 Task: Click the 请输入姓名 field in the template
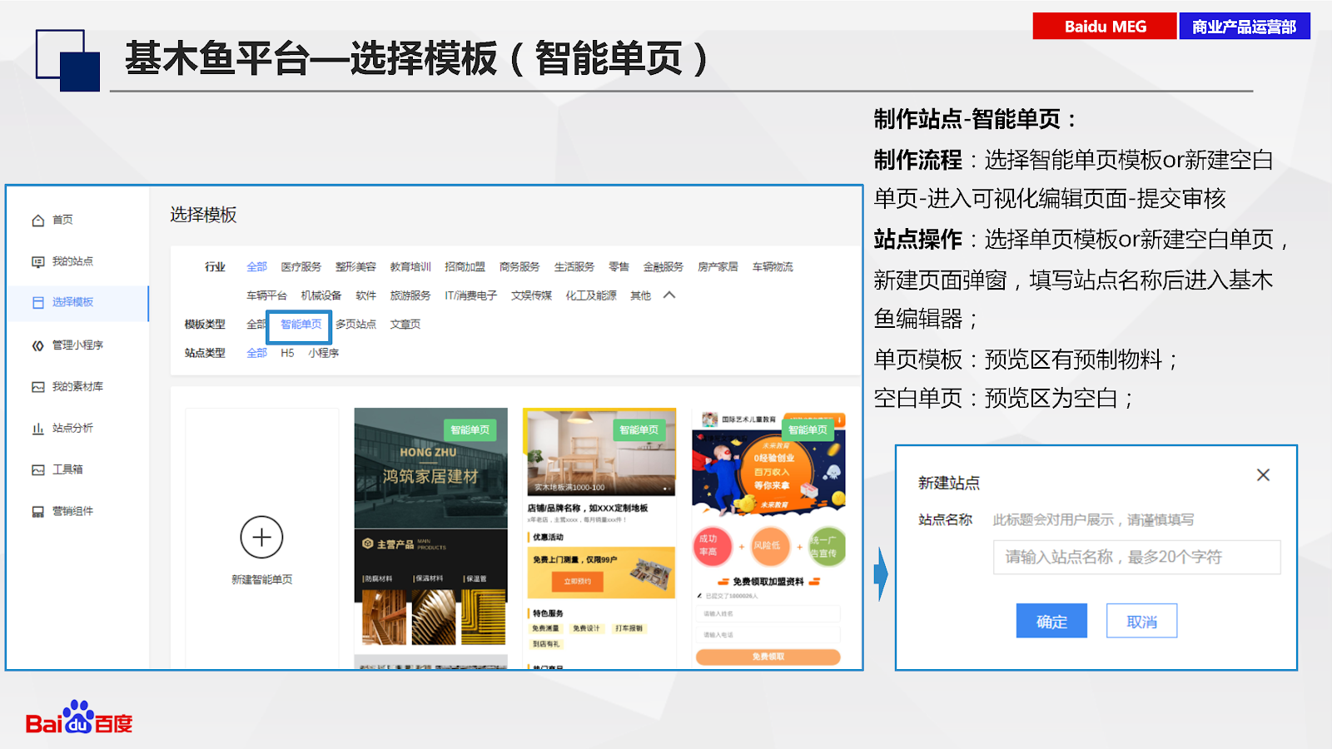pos(768,613)
